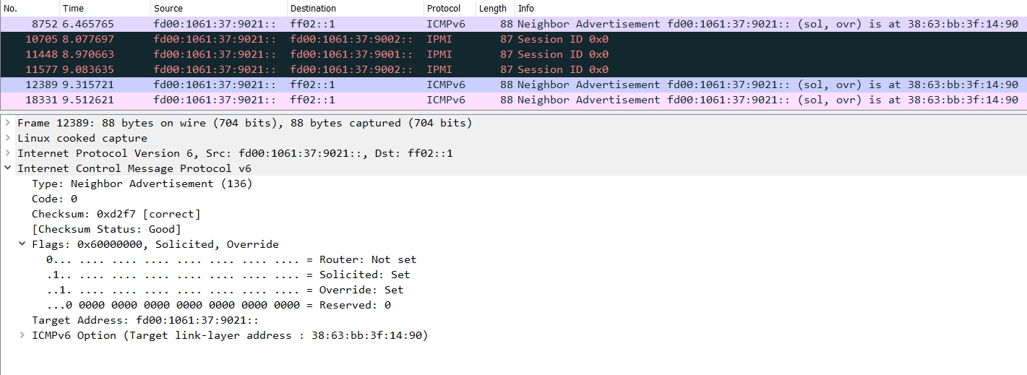Expand the Linux cooked capture section
The height and width of the screenshot is (375, 1027).
point(7,138)
